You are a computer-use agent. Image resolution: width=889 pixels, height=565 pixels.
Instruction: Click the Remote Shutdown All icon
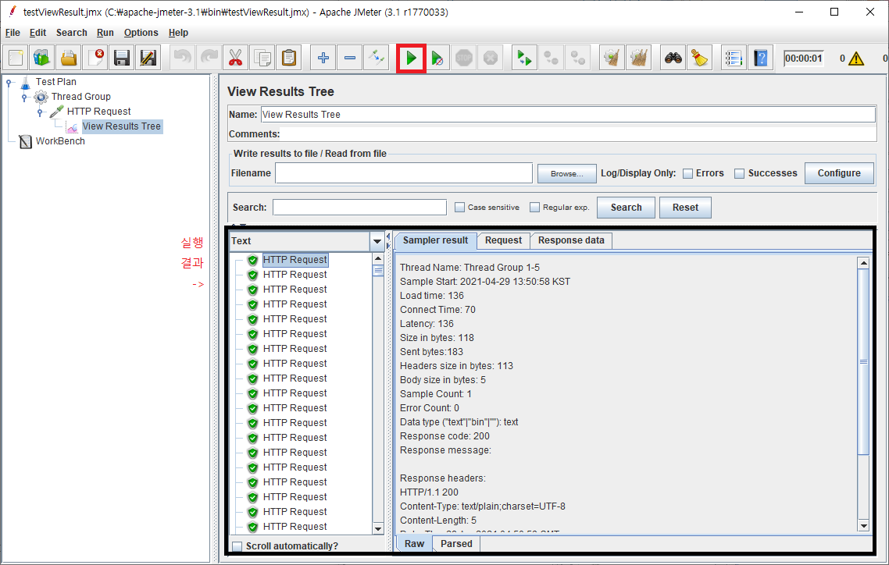(x=578, y=58)
